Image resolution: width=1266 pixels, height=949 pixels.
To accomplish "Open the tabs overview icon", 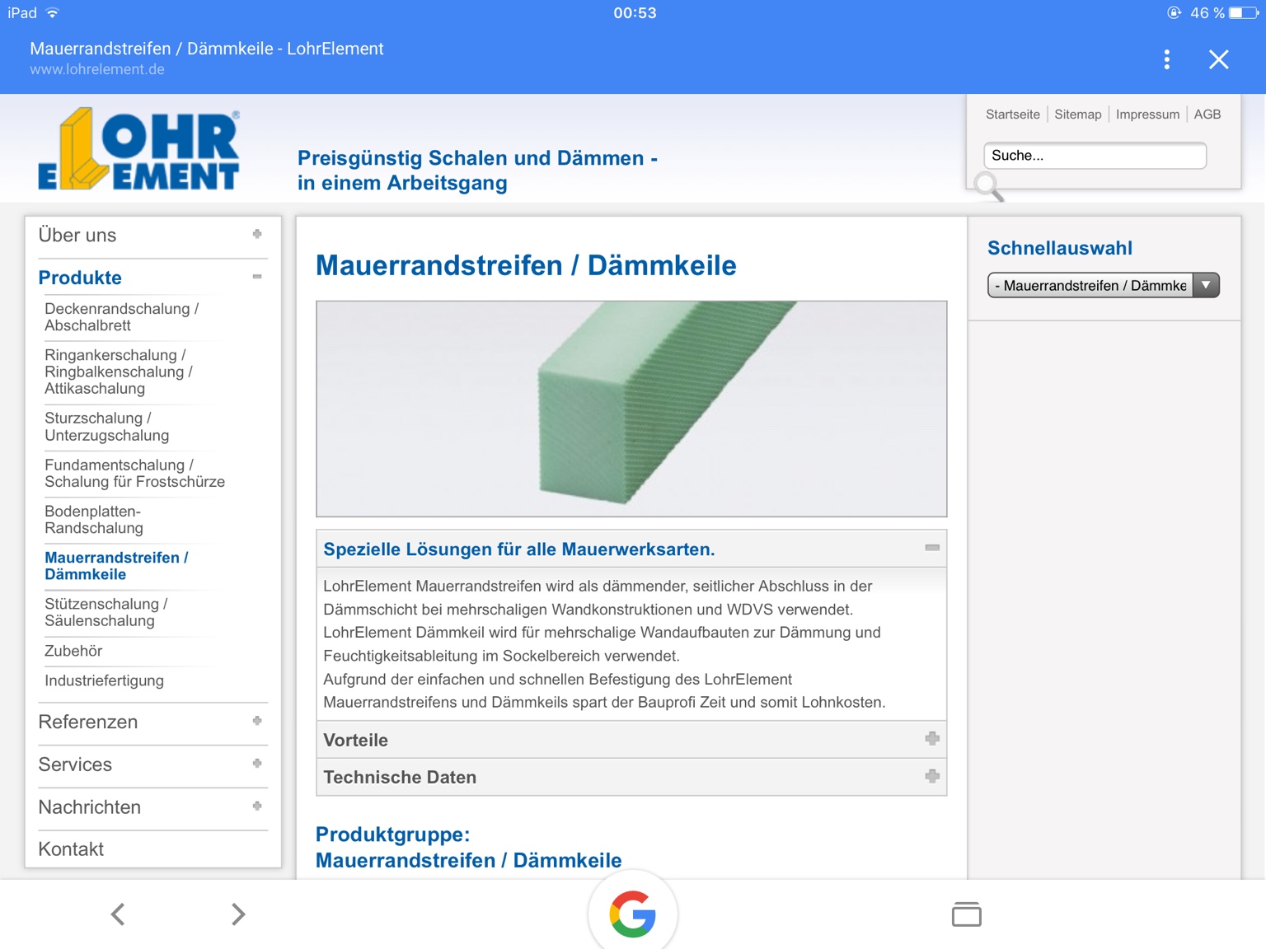I will [966, 914].
